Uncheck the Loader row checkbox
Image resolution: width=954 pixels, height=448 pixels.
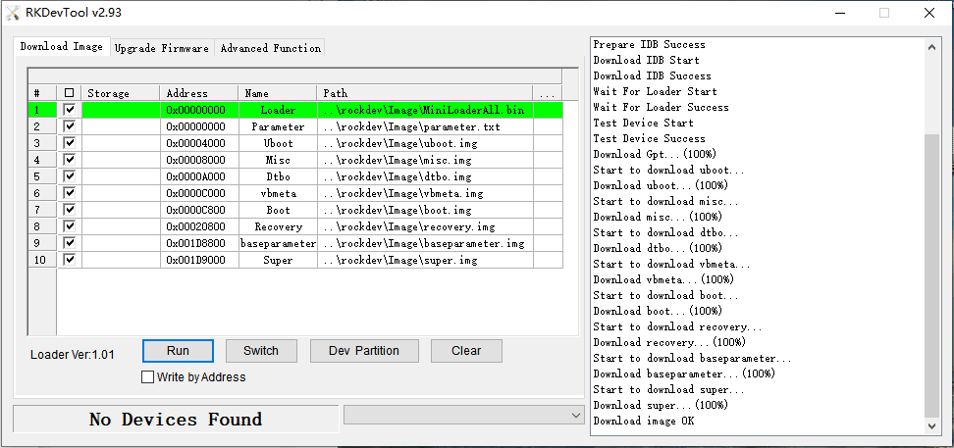(69, 110)
